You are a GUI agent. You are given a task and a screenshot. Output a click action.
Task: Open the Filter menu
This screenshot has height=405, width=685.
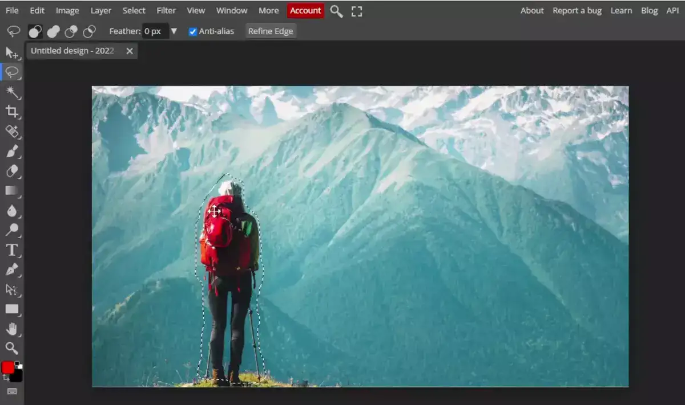pos(167,10)
